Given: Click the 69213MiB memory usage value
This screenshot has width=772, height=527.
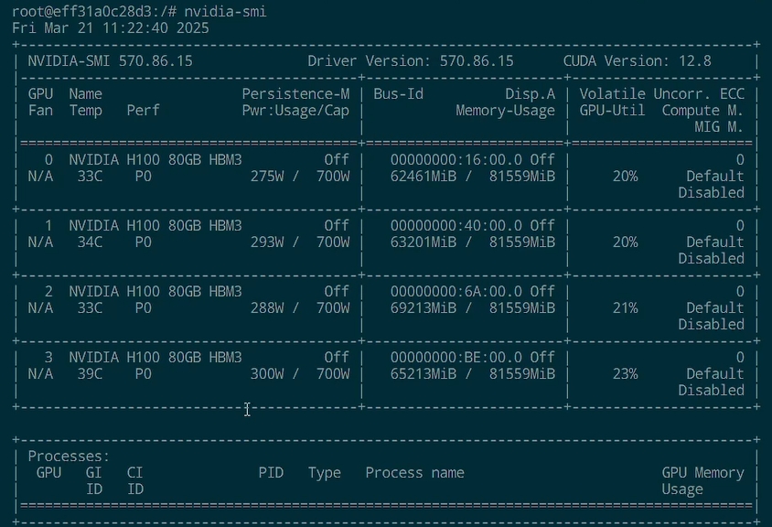Looking at the screenshot, I should click(424, 307).
